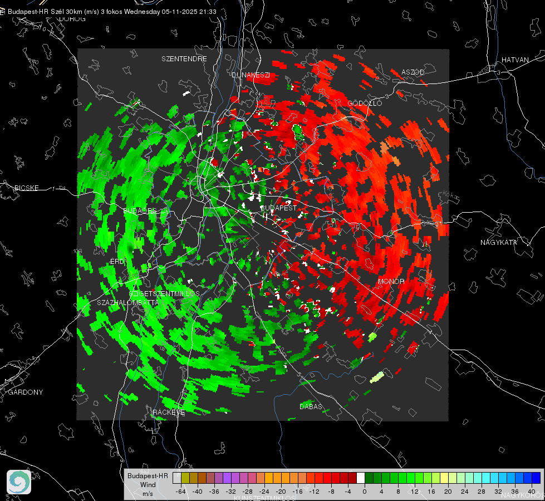Select the rightmost deep blue legend swatch
Image resolution: width=545 pixels, height=501 pixels.
[536, 478]
